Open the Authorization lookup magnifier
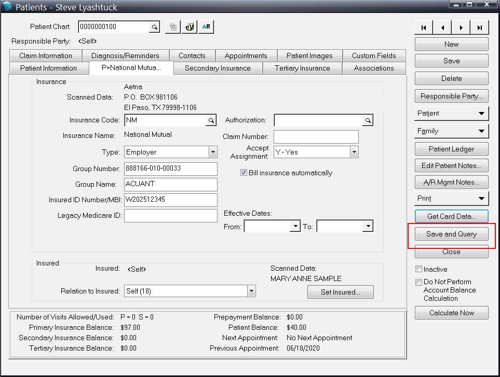500x377 pixels. click(x=368, y=120)
